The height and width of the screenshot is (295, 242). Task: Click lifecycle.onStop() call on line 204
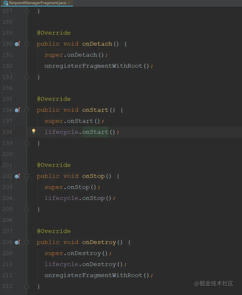[80, 198]
